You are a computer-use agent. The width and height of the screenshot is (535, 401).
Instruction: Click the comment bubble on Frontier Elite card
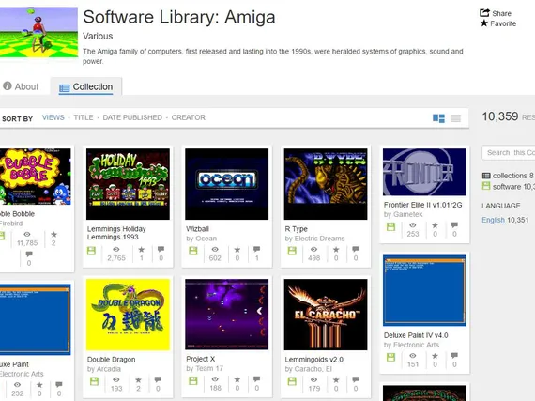[x=454, y=224]
